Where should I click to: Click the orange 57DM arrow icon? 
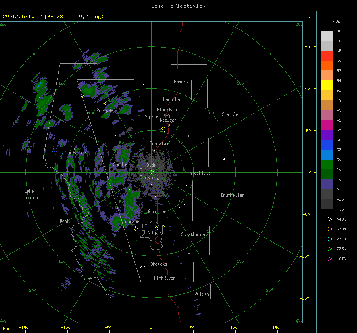click(327, 229)
